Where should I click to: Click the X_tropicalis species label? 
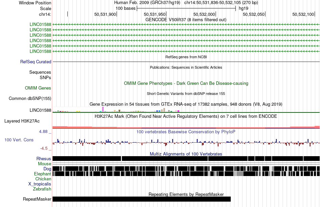click(x=40, y=184)
